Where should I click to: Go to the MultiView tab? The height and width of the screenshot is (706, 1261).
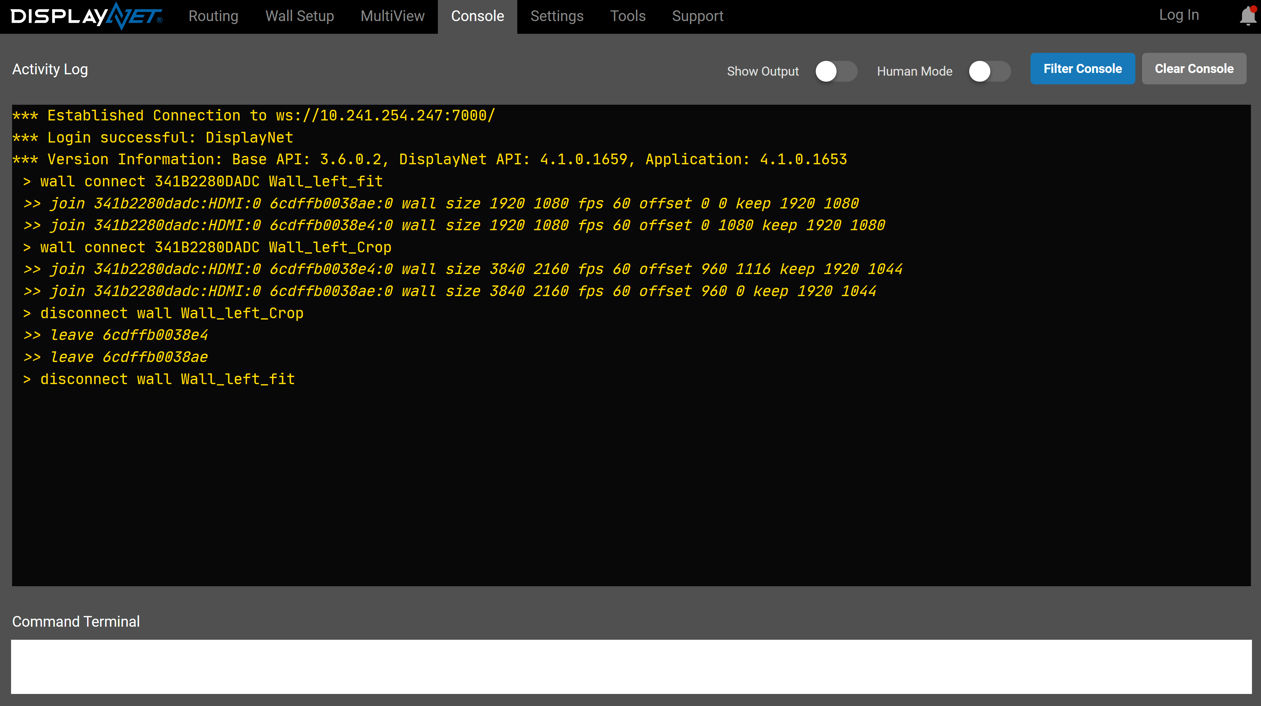pos(393,16)
